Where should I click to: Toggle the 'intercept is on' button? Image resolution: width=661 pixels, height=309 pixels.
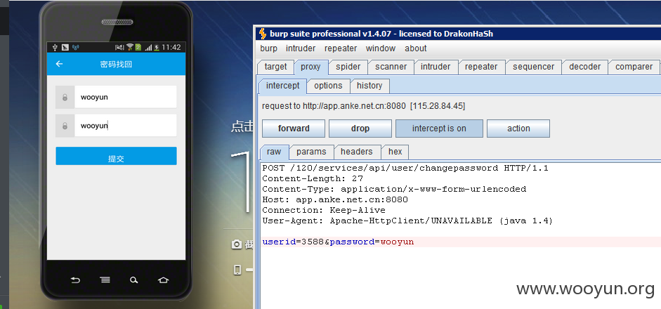tap(439, 129)
